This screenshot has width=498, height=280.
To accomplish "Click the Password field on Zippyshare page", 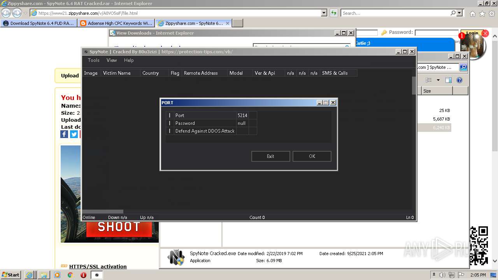I will pyautogui.click(x=437, y=33).
